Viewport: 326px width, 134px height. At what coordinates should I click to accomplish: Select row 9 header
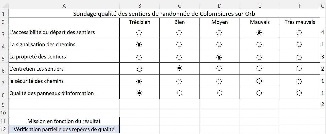coord(4,104)
